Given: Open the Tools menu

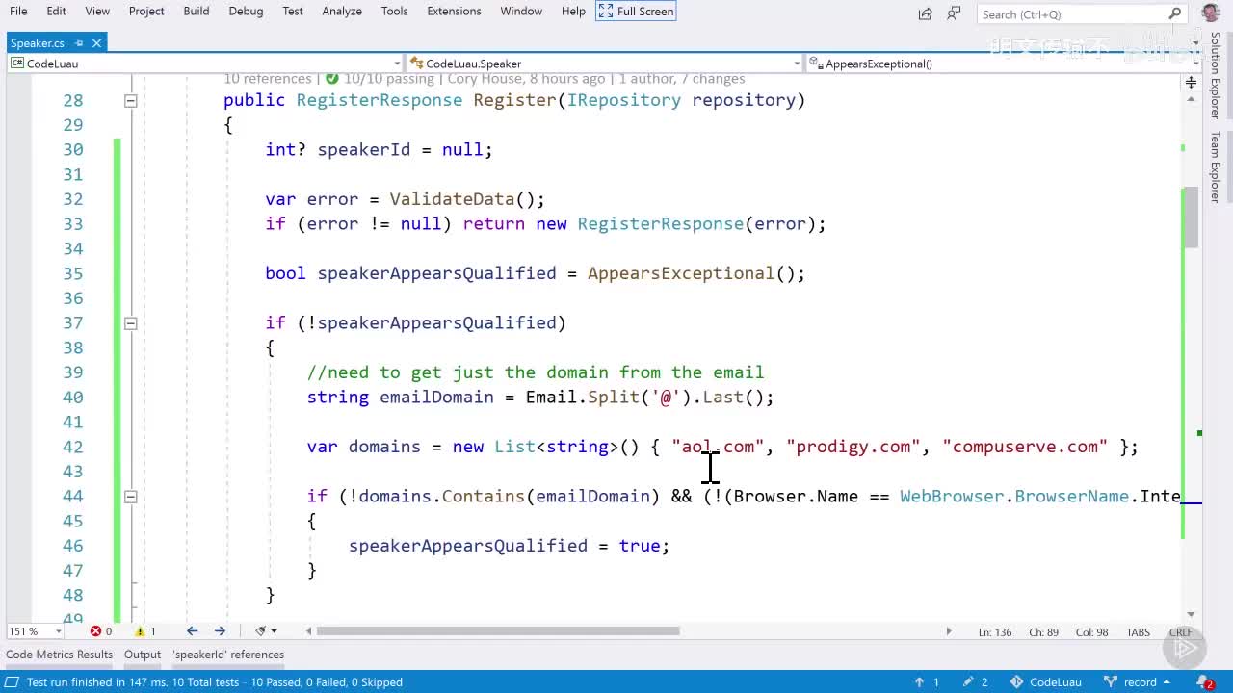Looking at the screenshot, I should tap(394, 11).
